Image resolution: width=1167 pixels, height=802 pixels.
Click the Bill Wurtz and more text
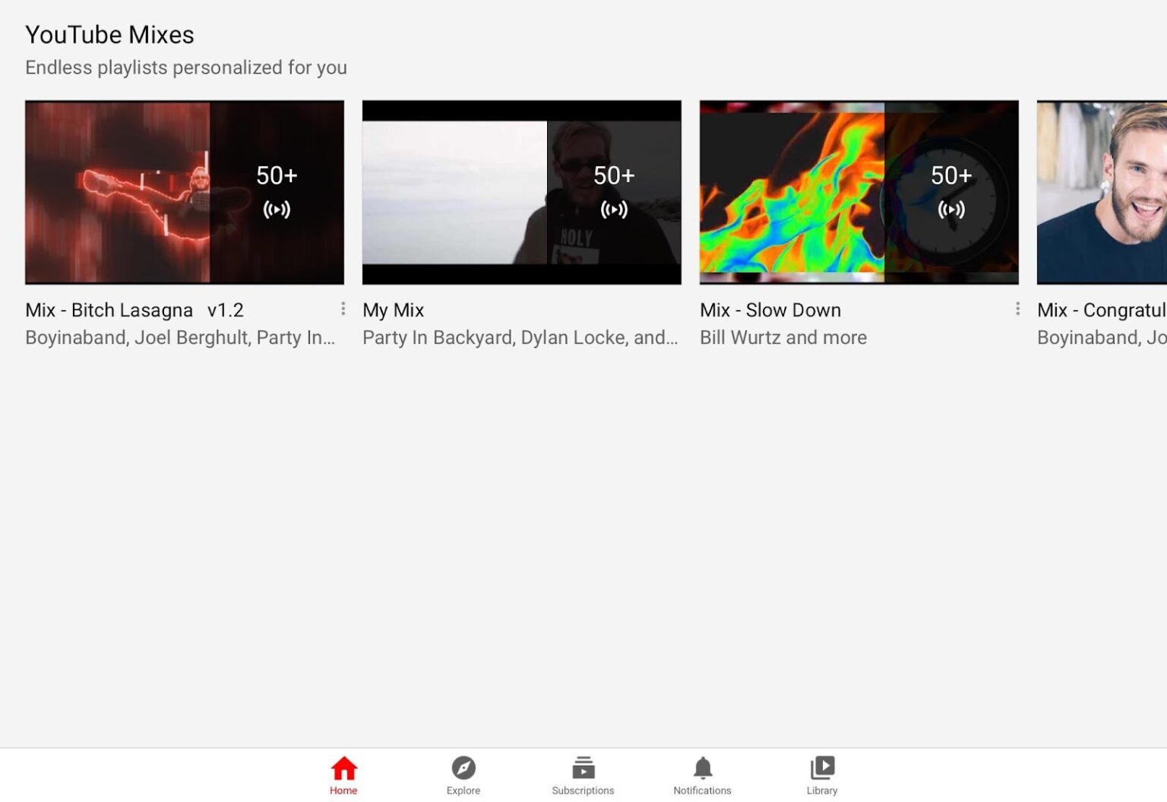pos(783,337)
